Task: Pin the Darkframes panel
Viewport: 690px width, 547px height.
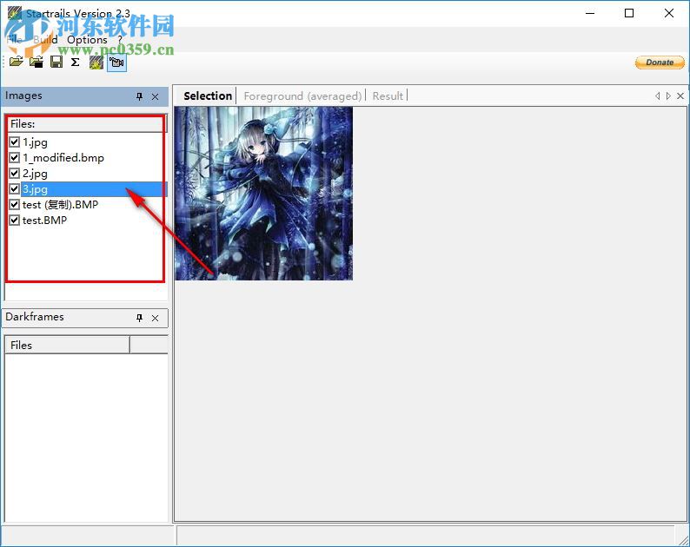Action: (x=140, y=318)
